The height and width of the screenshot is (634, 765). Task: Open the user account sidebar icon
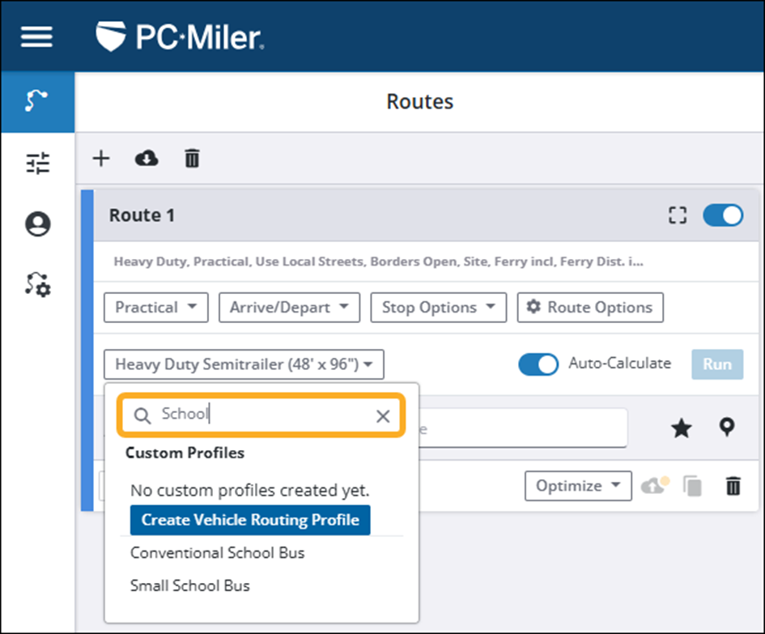point(37,224)
